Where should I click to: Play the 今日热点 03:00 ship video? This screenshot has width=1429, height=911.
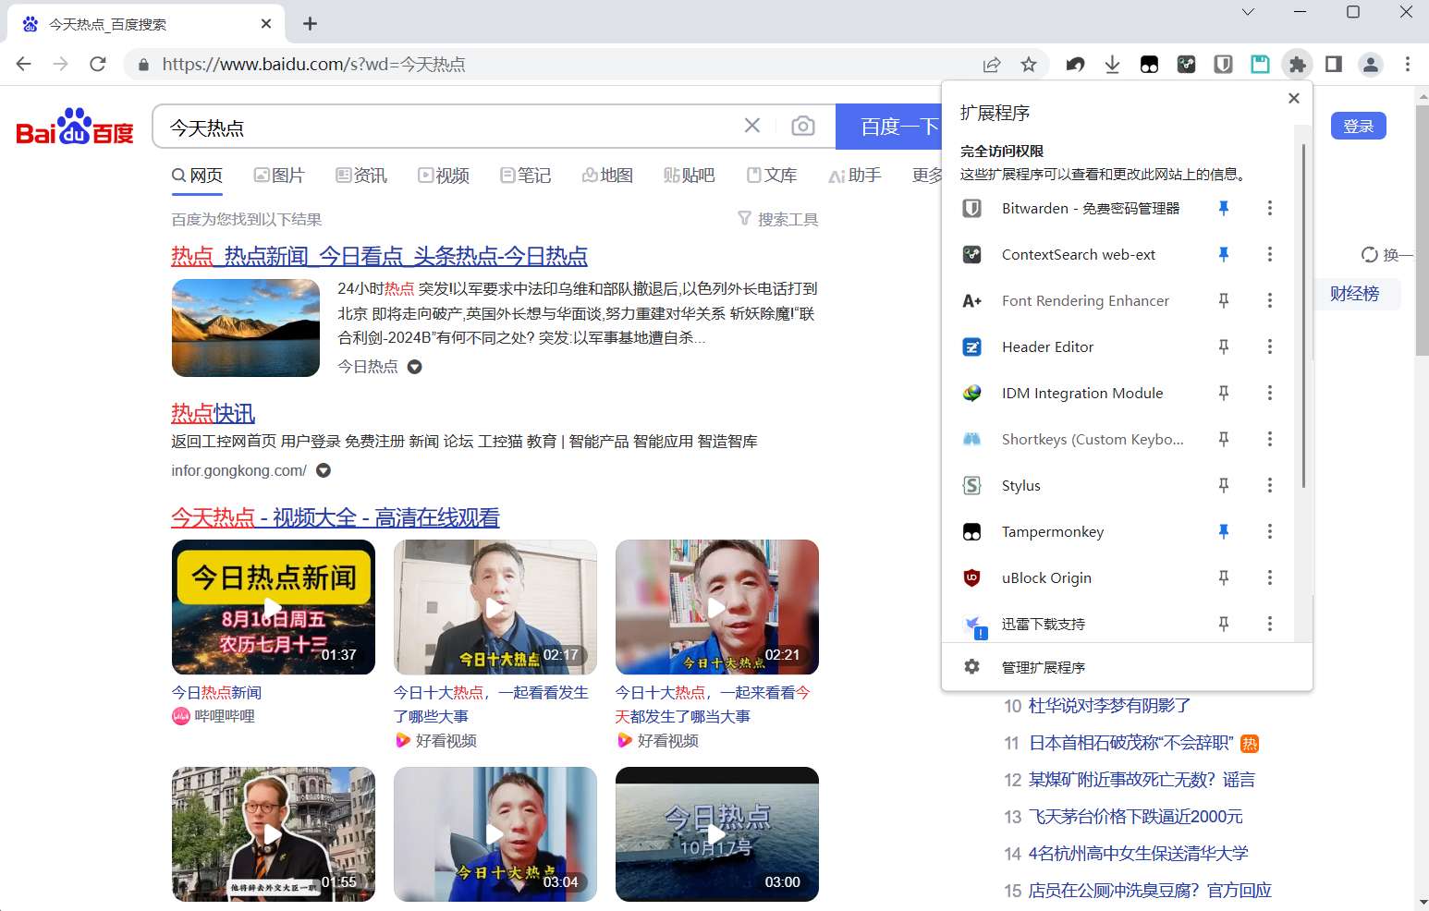717,834
